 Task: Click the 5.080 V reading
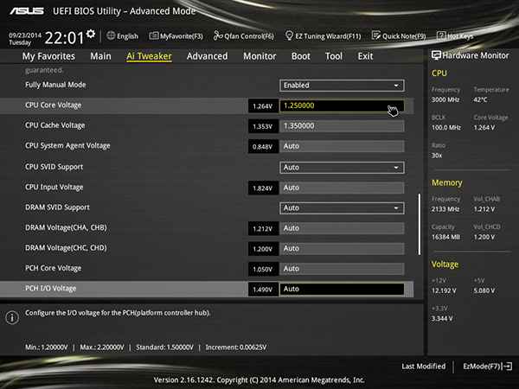tap(484, 290)
